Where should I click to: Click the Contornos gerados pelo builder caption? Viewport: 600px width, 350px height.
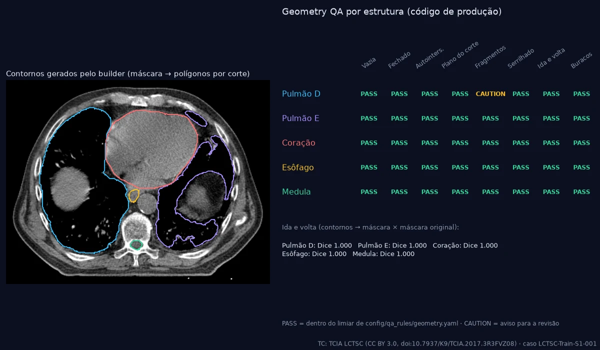(x=127, y=74)
